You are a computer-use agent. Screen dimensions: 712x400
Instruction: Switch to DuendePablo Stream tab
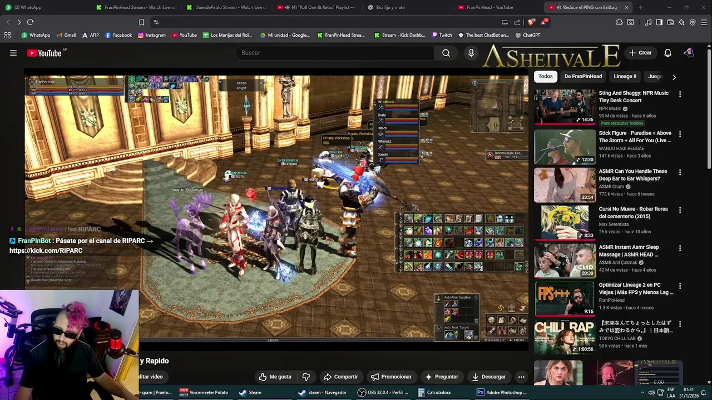point(226,7)
